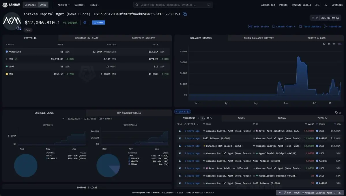The image size is (346, 196).
Task: Open the Arkham logo home link
Action: [11, 5]
